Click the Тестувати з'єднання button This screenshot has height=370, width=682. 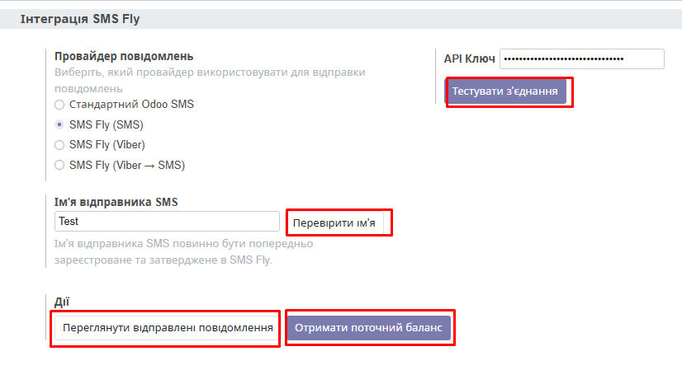pyautogui.click(x=505, y=91)
